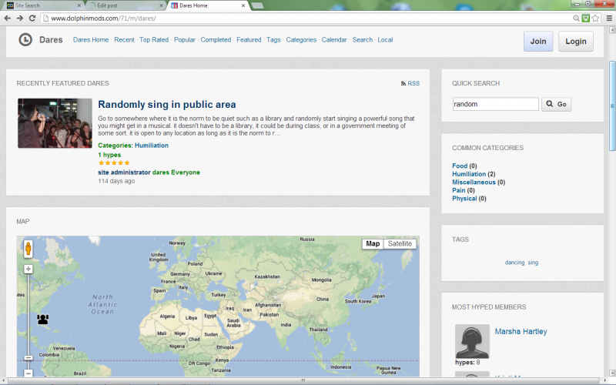Switch map to Map view
This screenshot has width=616, height=385.
pos(373,243)
